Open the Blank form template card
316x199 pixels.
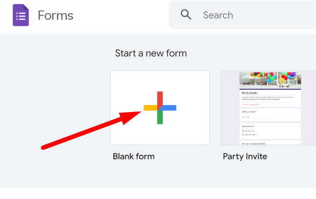coord(160,108)
